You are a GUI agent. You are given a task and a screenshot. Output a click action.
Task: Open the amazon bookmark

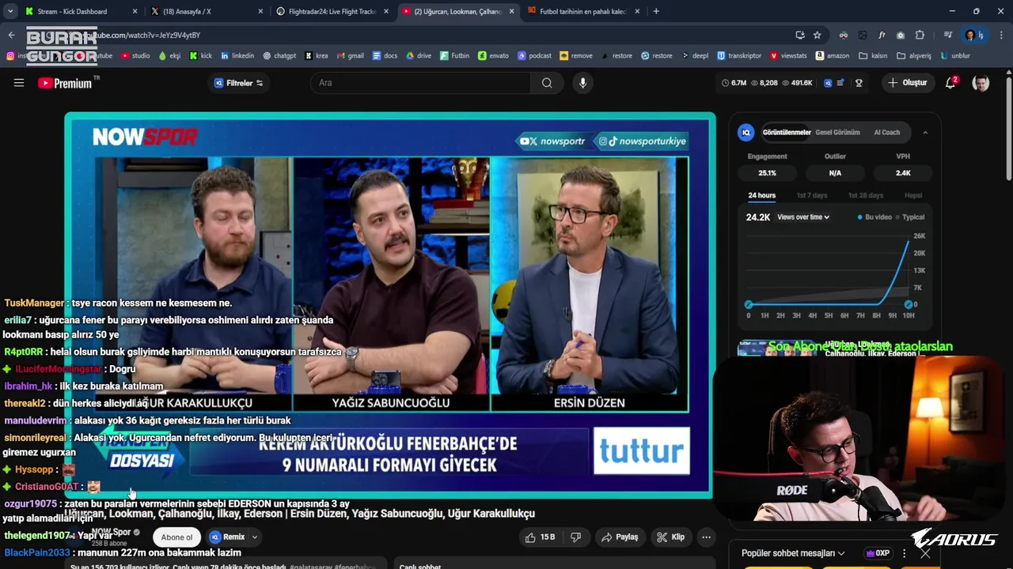(832, 56)
